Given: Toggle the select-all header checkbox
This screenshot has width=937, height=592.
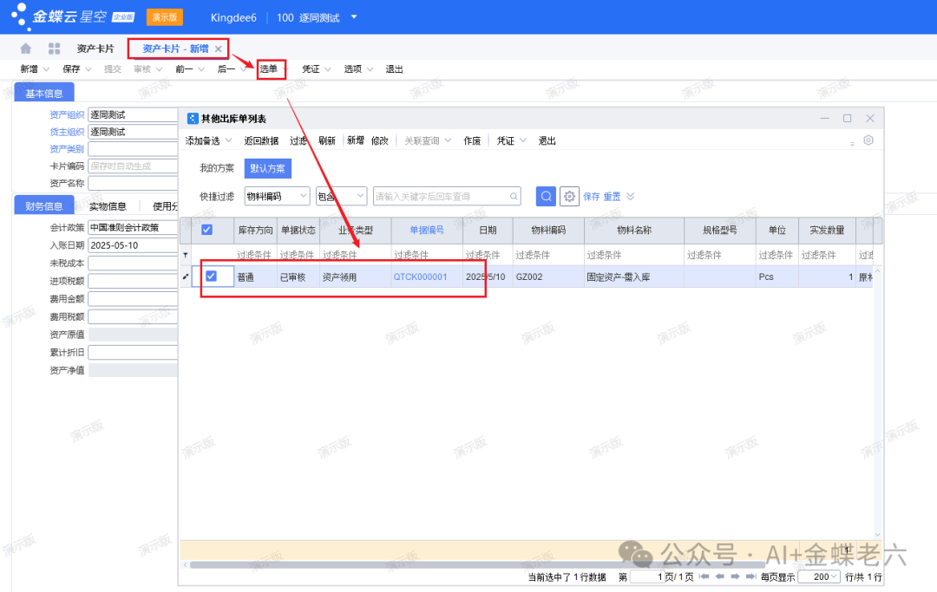Looking at the screenshot, I should point(206,230).
